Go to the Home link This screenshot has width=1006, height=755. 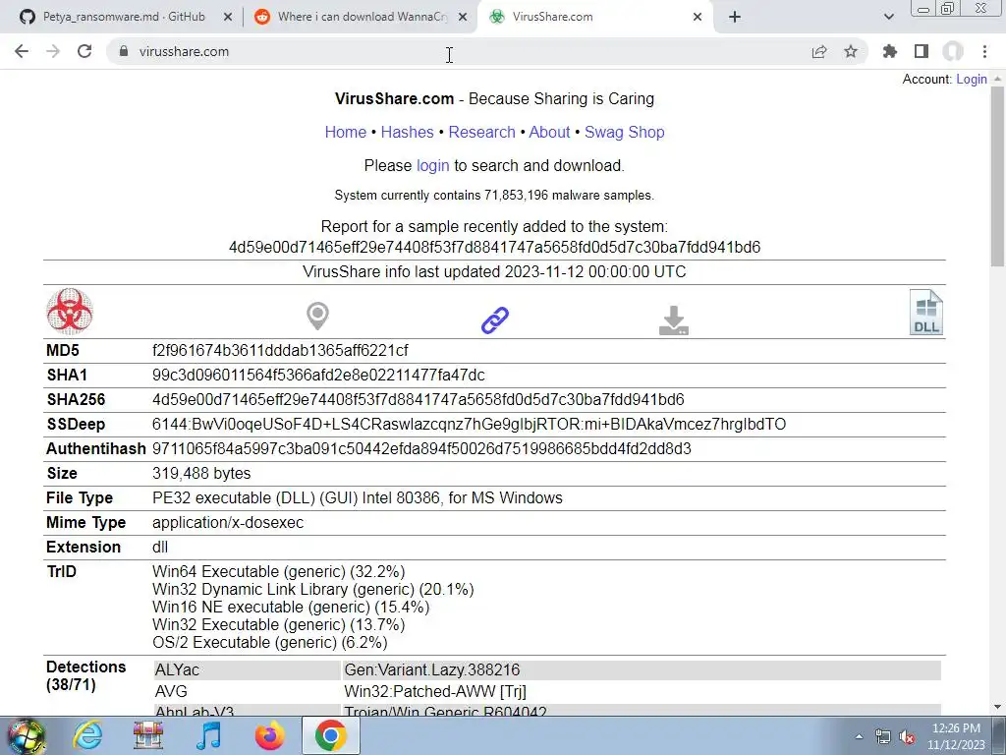pos(345,133)
